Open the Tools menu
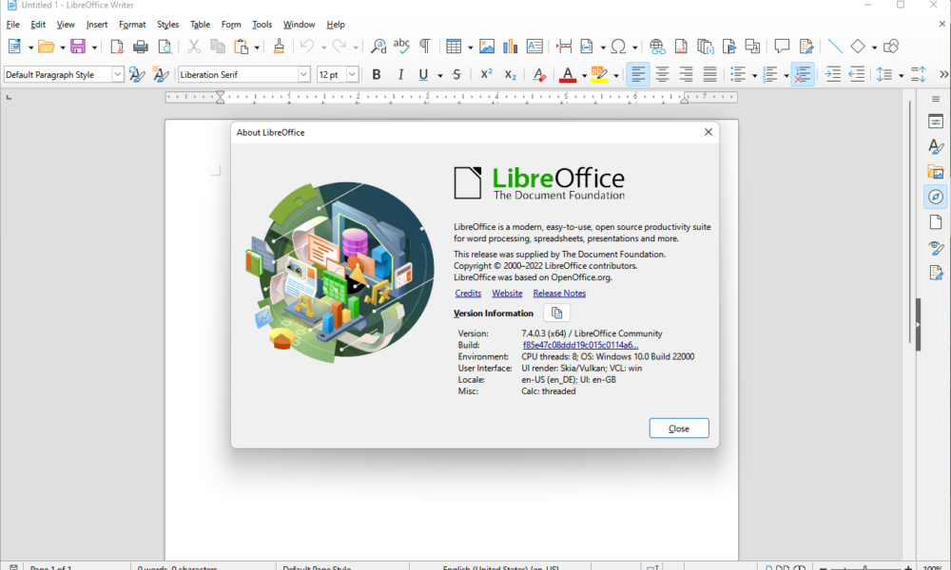Screen dimensions: 951x570 point(262,24)
